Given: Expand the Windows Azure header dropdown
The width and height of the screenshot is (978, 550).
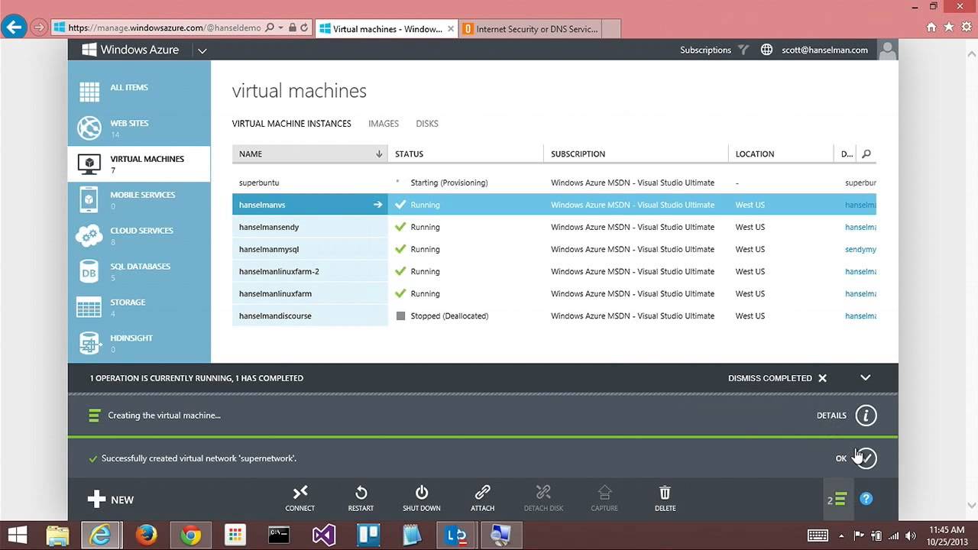Looking at the screenshot, I should coord(202,50).
